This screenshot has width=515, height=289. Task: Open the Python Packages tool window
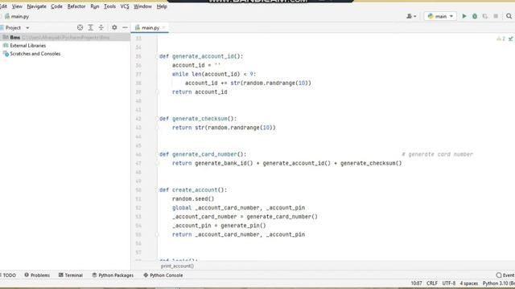tap(113, 275)
